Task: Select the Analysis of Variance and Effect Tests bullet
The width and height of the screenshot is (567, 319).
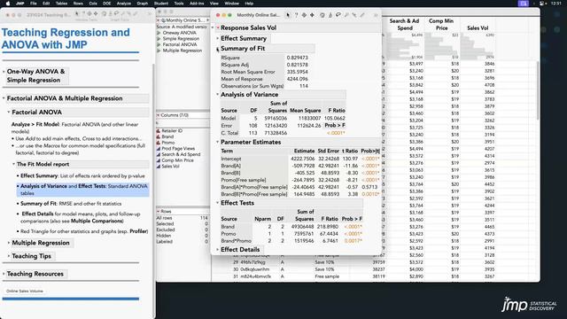Action: point(83,190)
